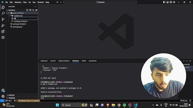
Task: Open notifications bell in status bar
Action: (190, 101)
